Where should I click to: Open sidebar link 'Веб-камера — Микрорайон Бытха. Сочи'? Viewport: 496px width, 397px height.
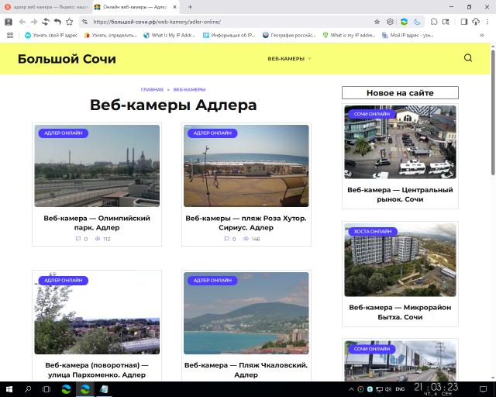400,312
